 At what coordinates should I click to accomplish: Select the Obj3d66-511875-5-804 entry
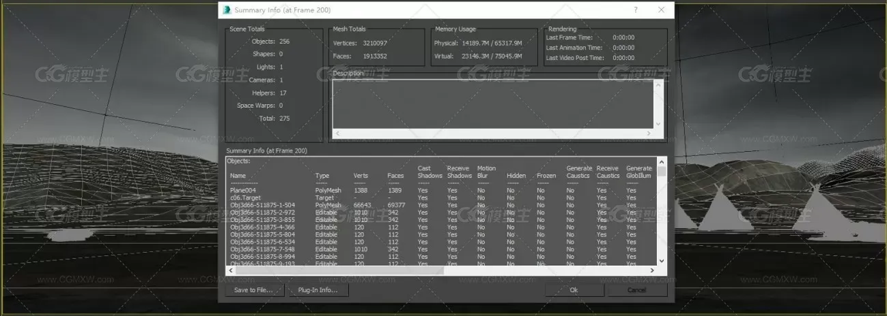click(262, 234)
